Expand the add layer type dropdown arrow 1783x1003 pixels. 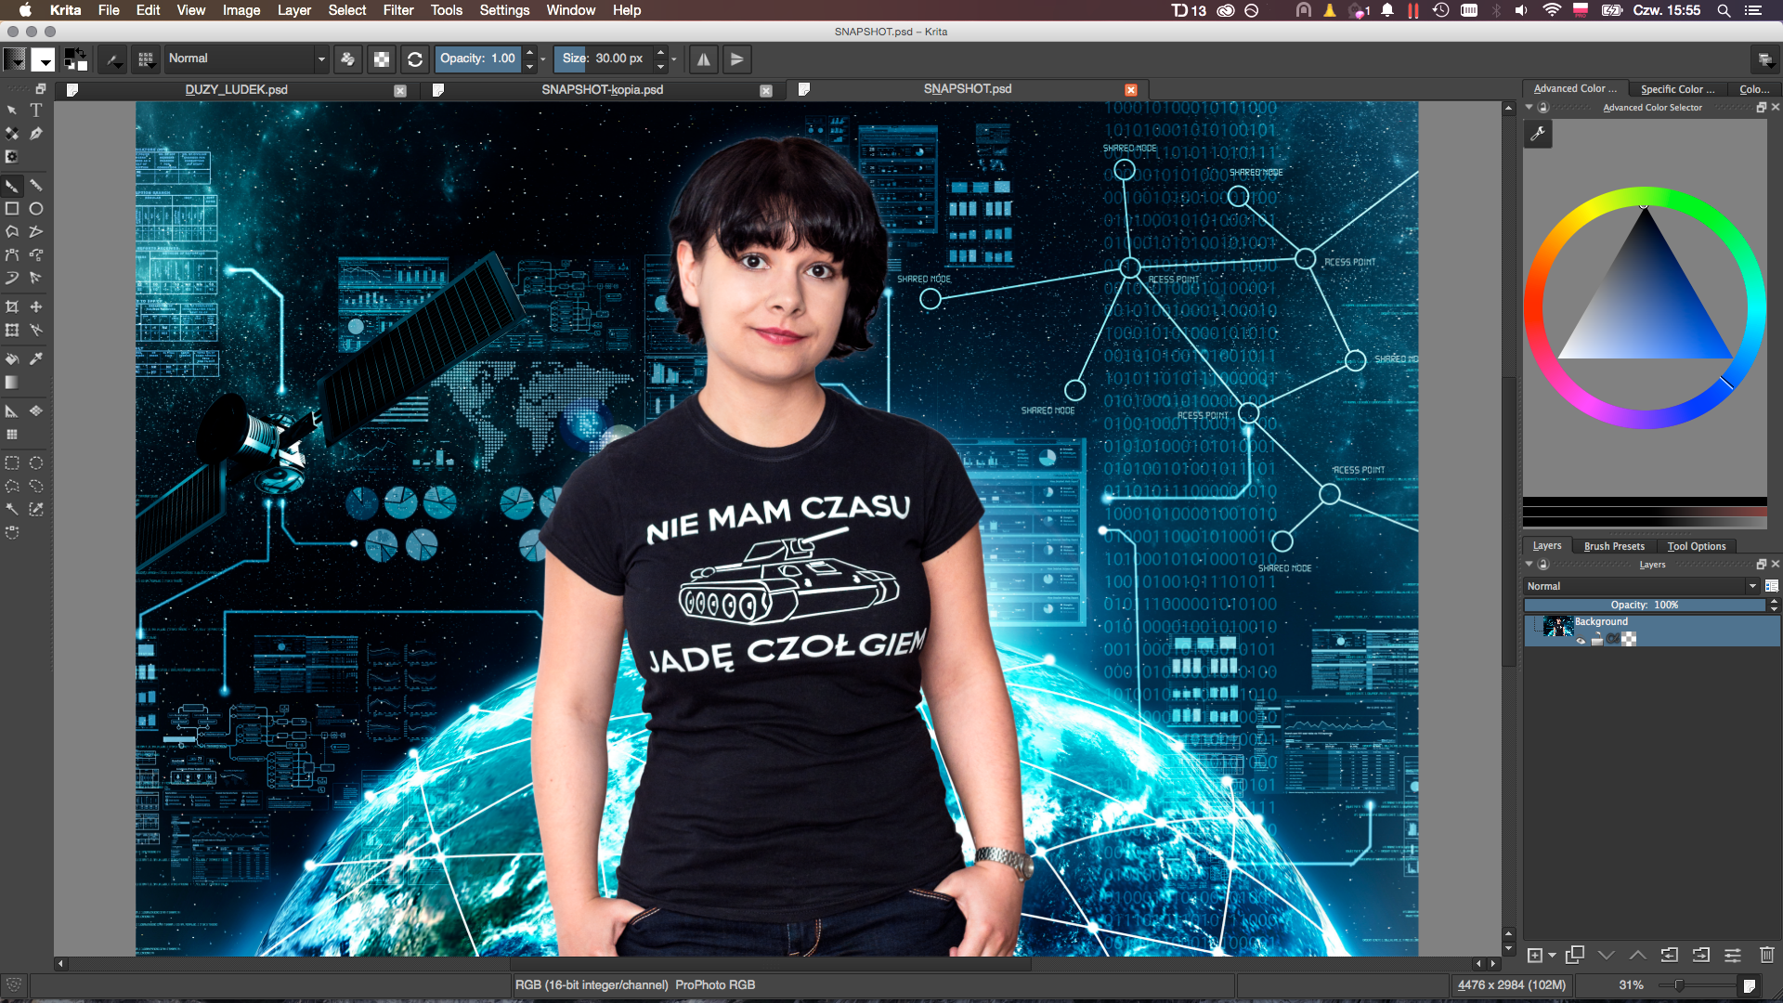(1553, 955)
